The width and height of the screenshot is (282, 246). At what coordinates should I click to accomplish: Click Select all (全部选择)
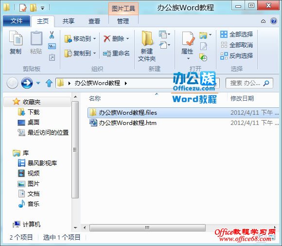(x=237, y=34)
